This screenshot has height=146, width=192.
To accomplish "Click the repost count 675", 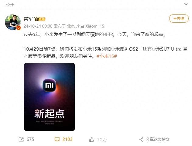I will (30, 139).
